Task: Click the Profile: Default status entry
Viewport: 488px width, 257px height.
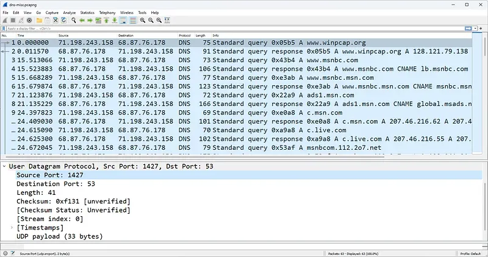Action: (470, 253)
